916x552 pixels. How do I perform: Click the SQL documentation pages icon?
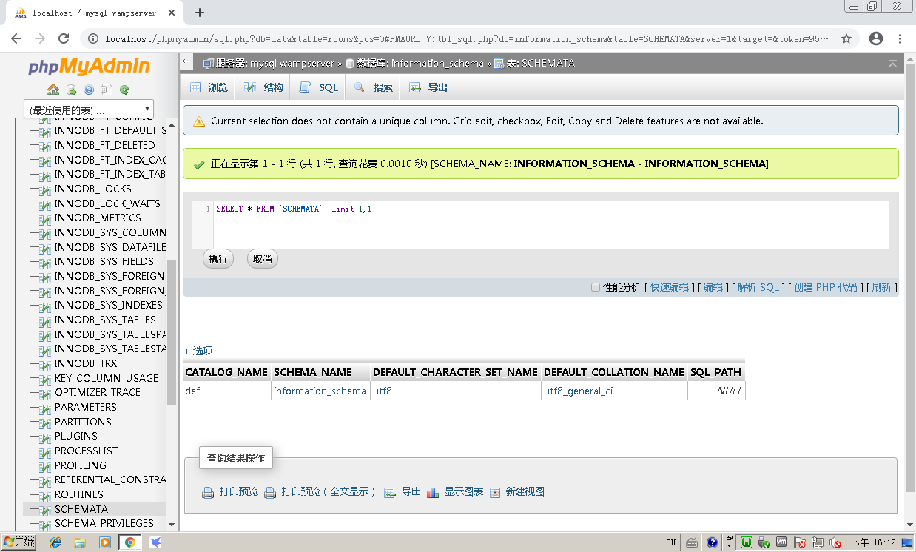(107, 90)
